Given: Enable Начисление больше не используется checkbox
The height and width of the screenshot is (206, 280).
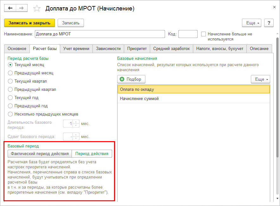Looking at the screenshot, I should (x=204, y=34).
